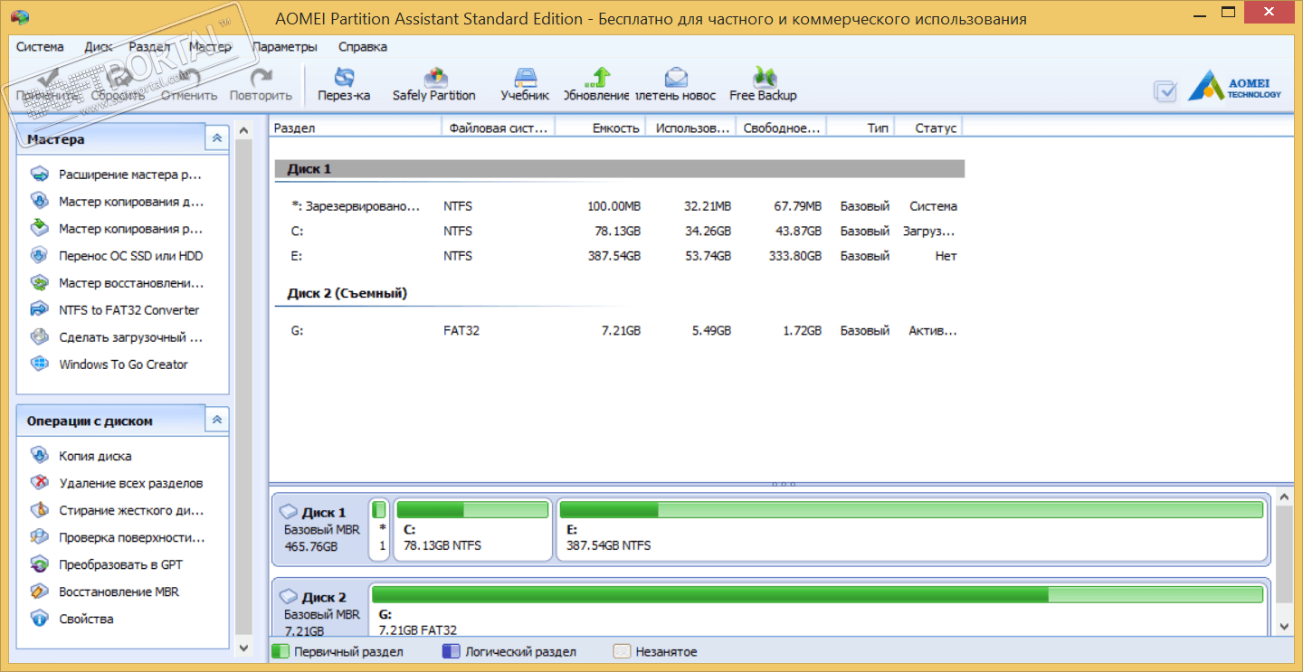Open the Параметры menu

285,46
